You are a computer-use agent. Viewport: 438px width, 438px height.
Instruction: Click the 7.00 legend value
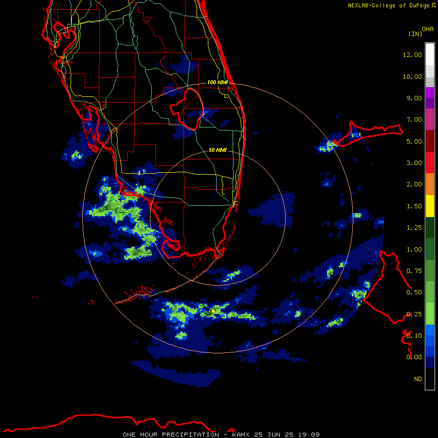click(414, 120)
